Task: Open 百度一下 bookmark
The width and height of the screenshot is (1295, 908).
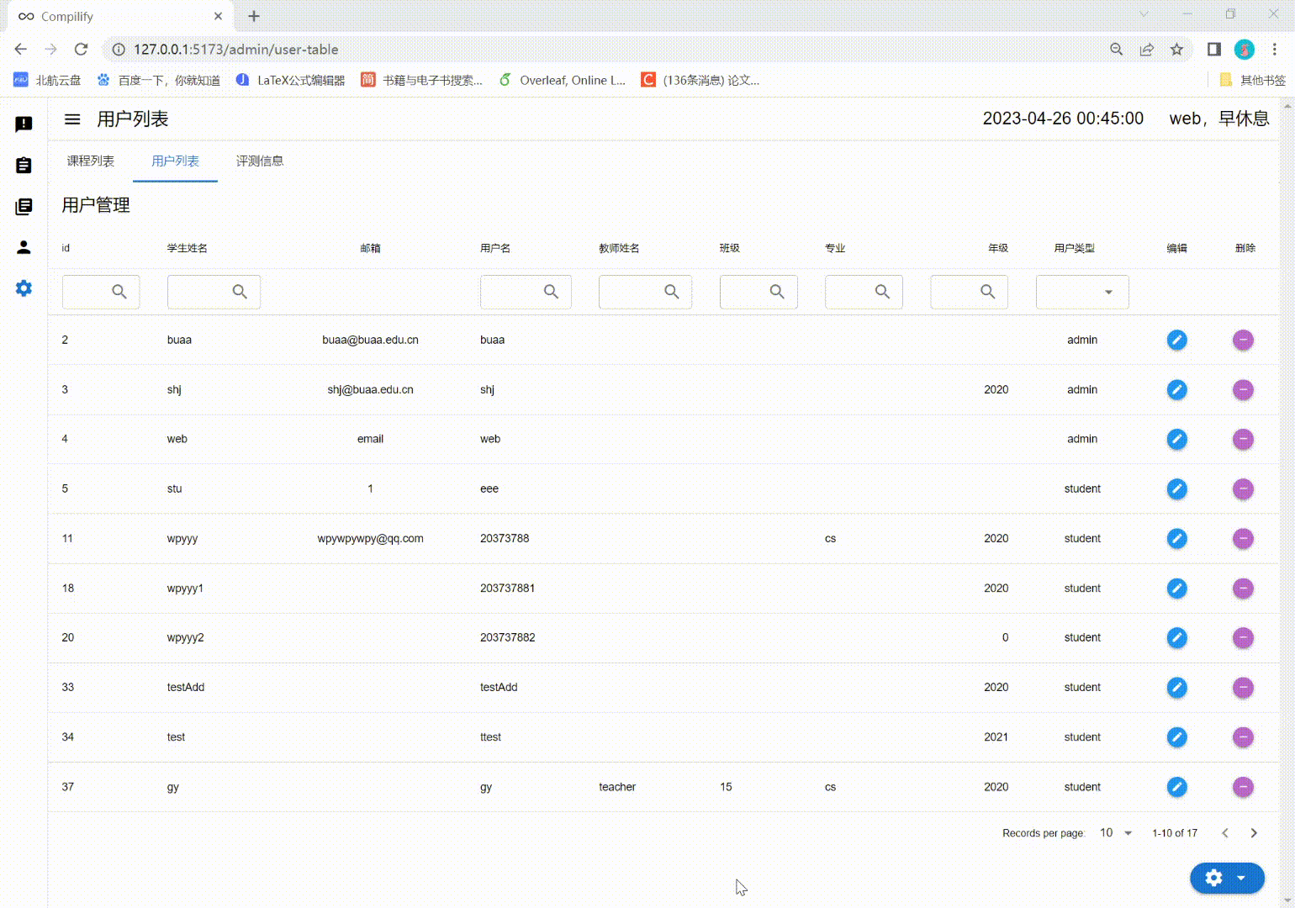Action: 158,80
